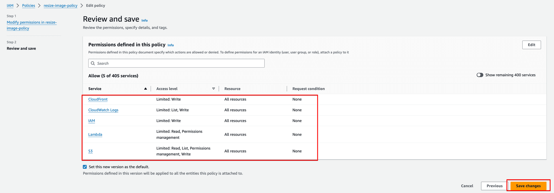Click the Access level filter triangle
Image resolution: width=554 pixels, height=193 pixels.
pos(214,89)
